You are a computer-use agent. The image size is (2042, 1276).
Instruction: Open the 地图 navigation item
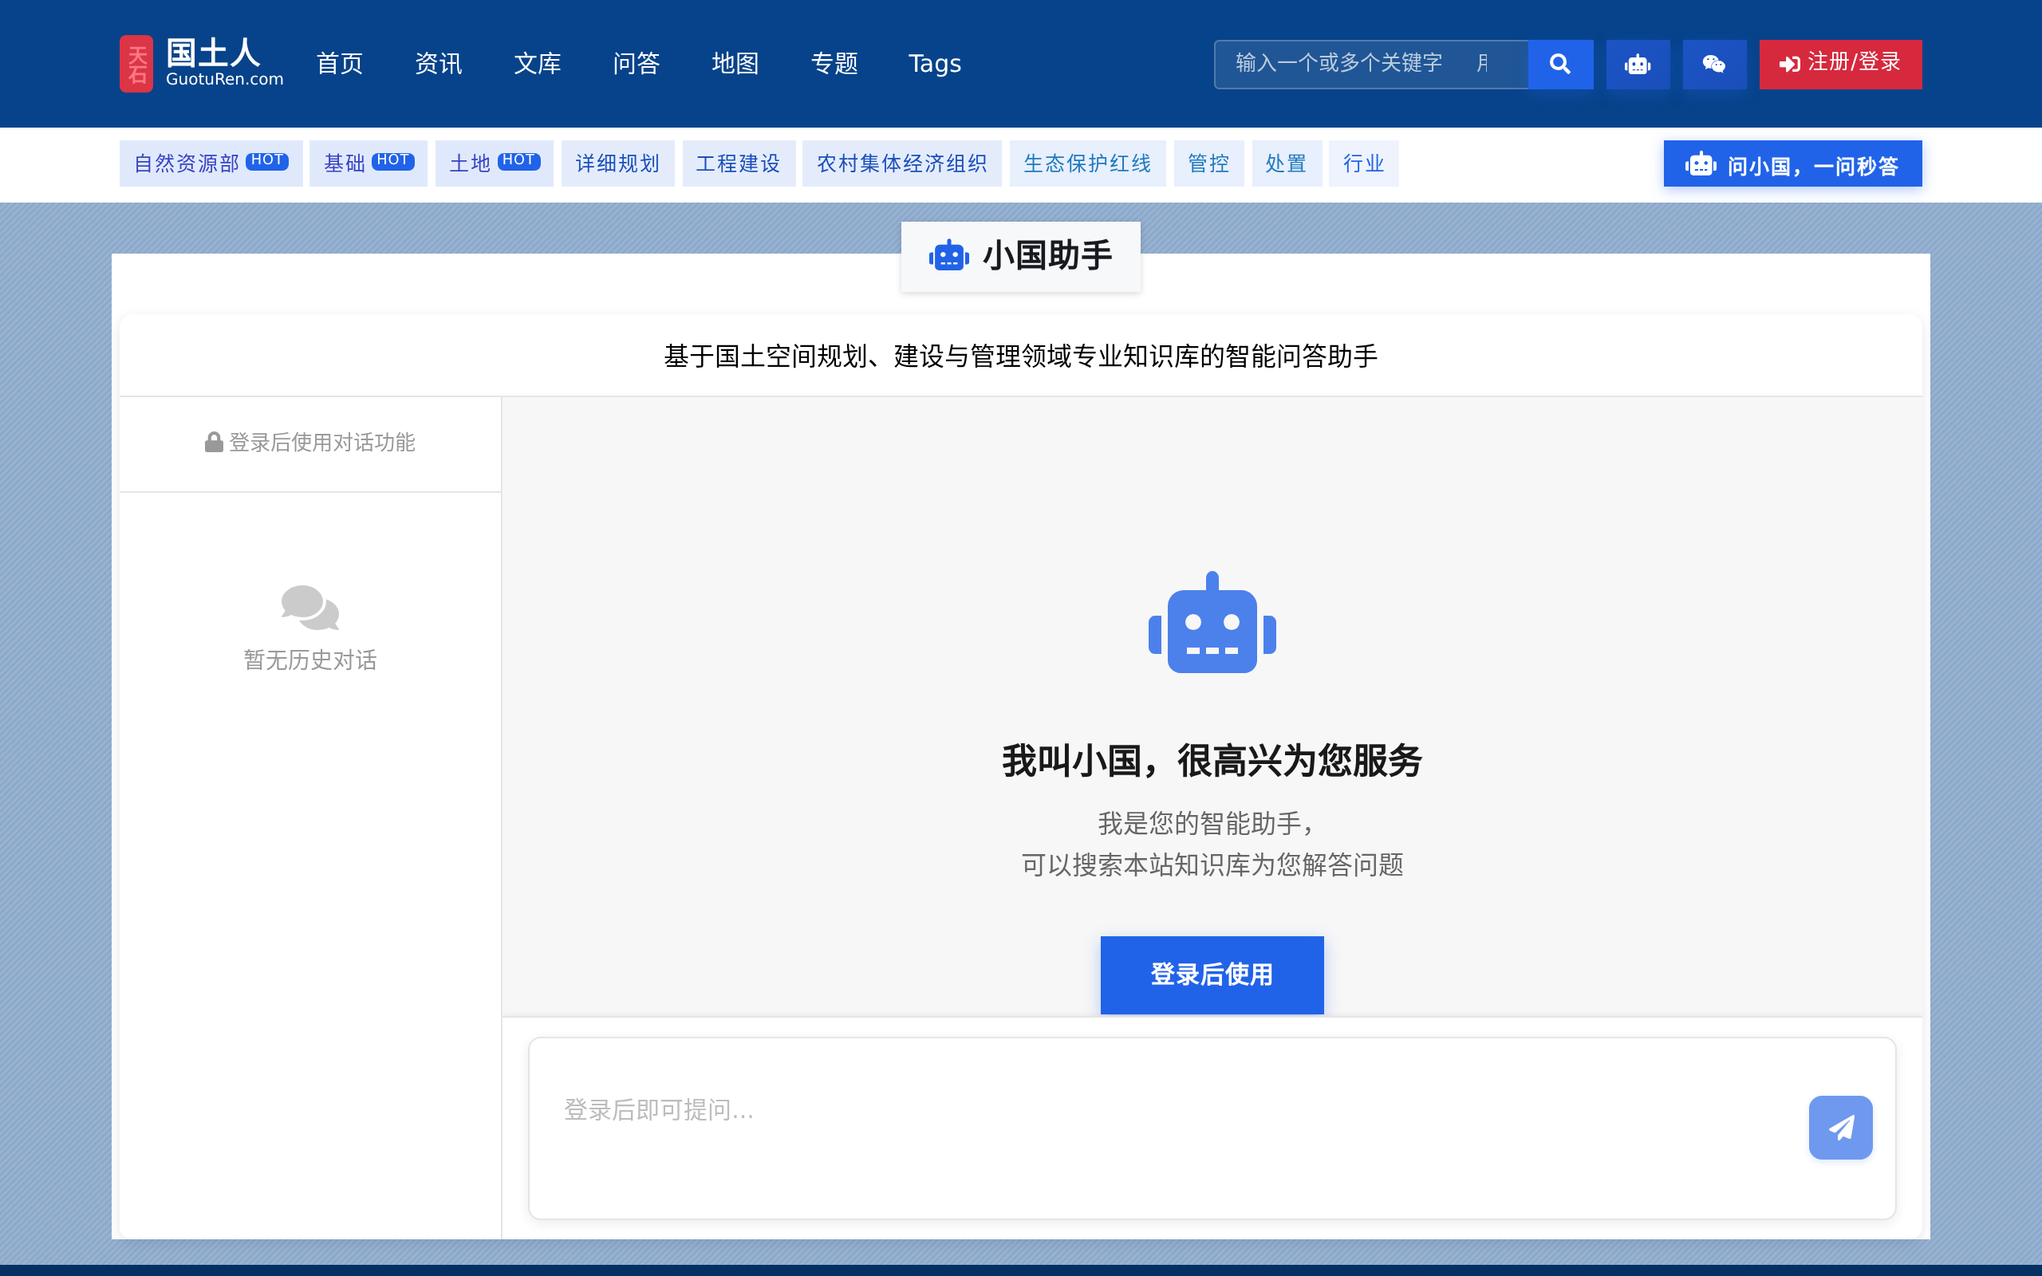(734, 63)
